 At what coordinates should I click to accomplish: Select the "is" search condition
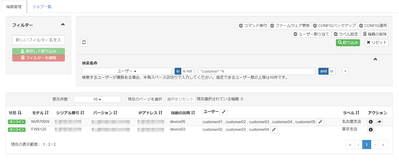coord(178,71)
